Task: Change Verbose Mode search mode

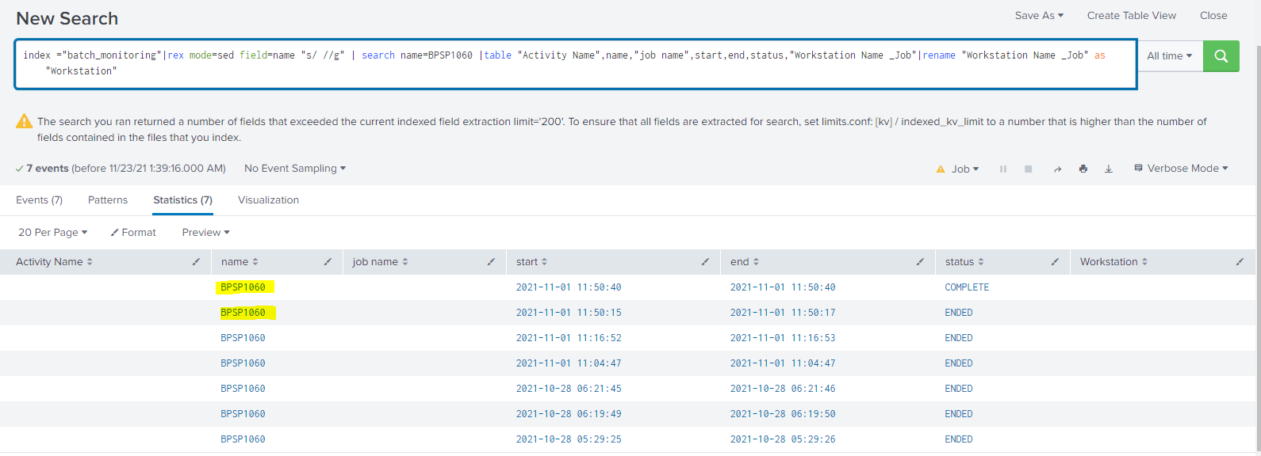Action: click(1181, 169)
